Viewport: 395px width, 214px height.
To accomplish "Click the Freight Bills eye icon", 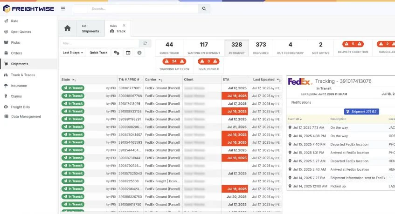I will coord(6,107).
